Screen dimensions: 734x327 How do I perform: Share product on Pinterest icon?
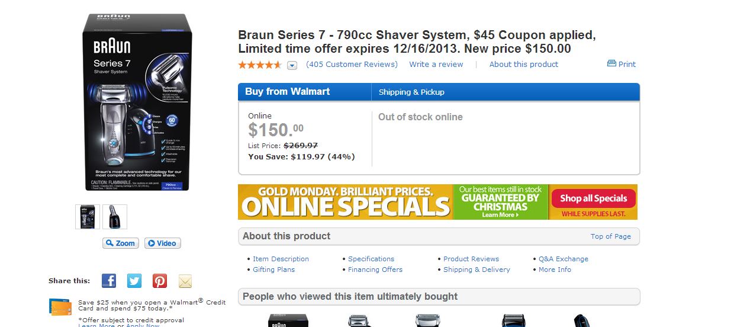coord(160,281)
